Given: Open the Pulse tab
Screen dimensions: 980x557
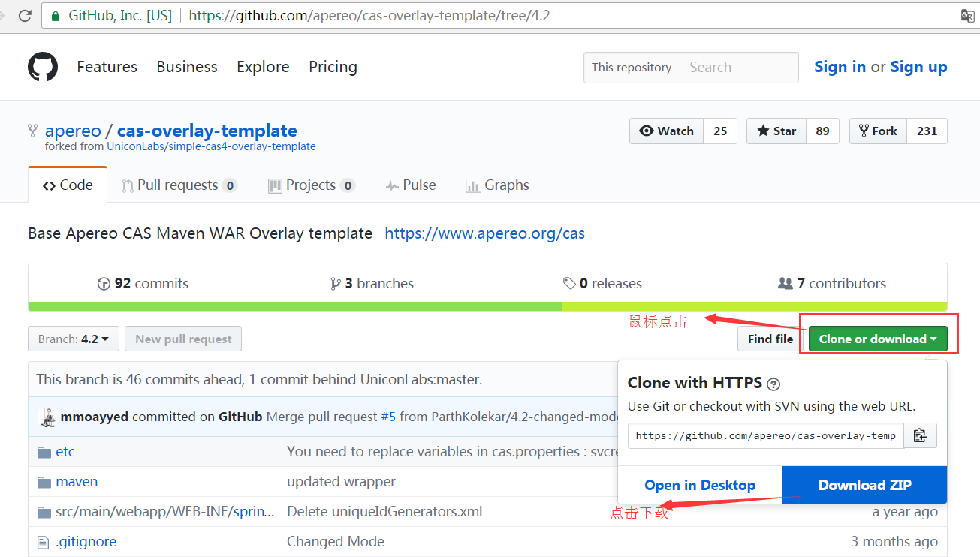Looking at the screenshot, I should point(410,185).
